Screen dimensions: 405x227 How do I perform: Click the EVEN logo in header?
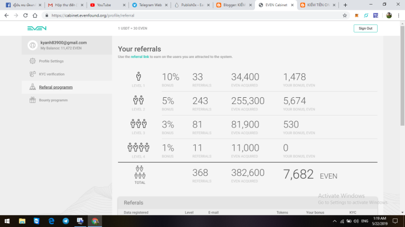[x=37, y=28]
